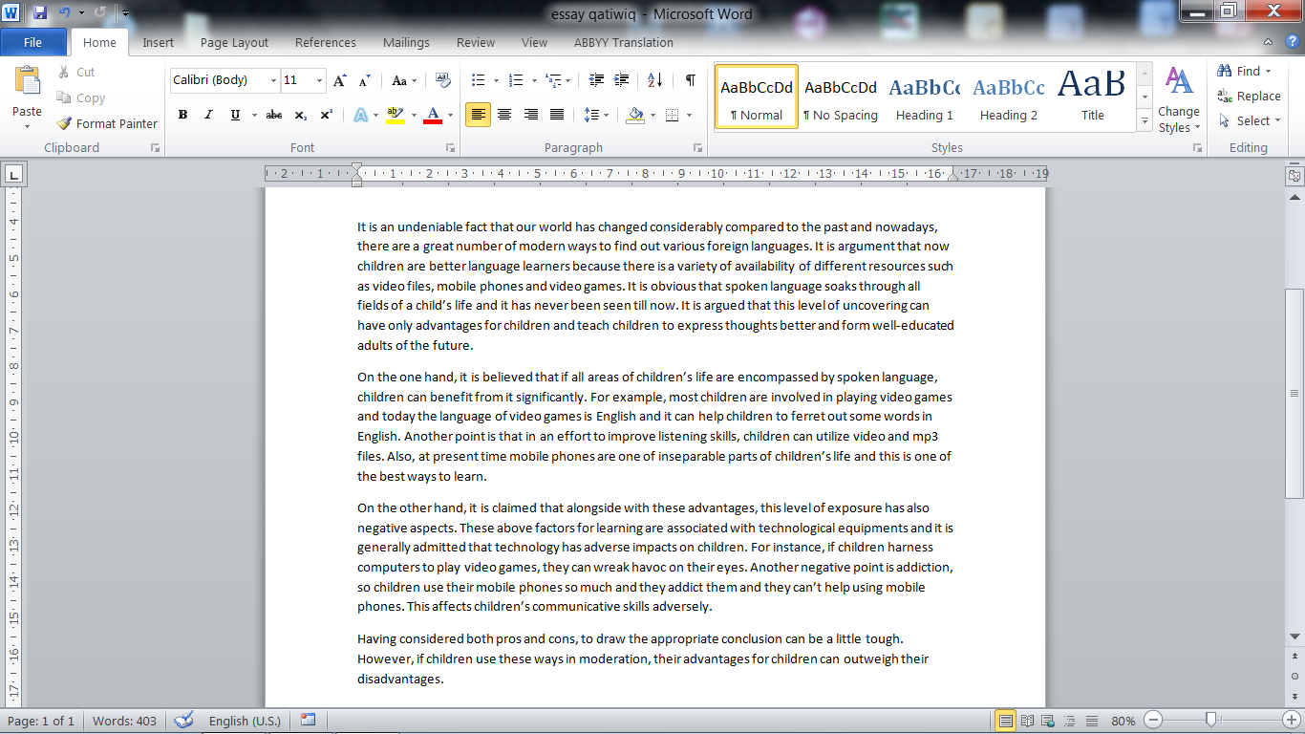Select Align Text Left button
This screenshot has height=734, width=1305.
click(x=479, y=115)
